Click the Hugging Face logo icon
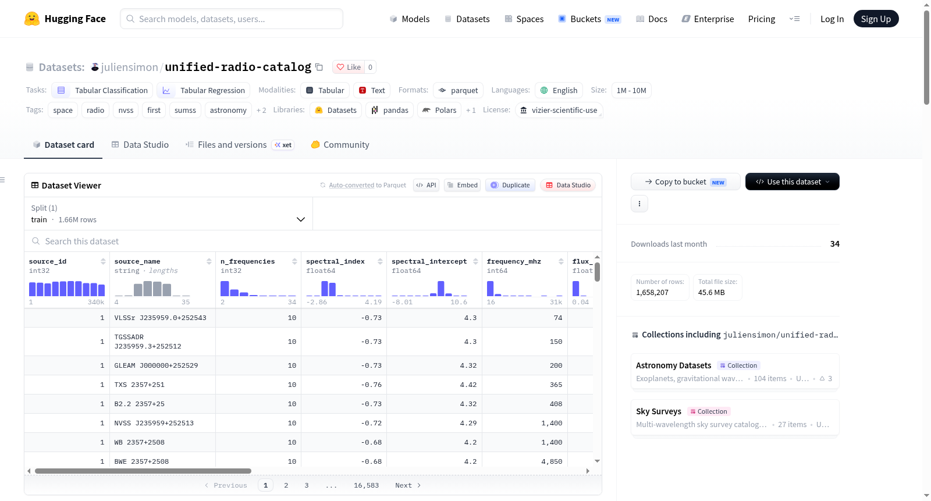931x501 pixels. (32, 19)
